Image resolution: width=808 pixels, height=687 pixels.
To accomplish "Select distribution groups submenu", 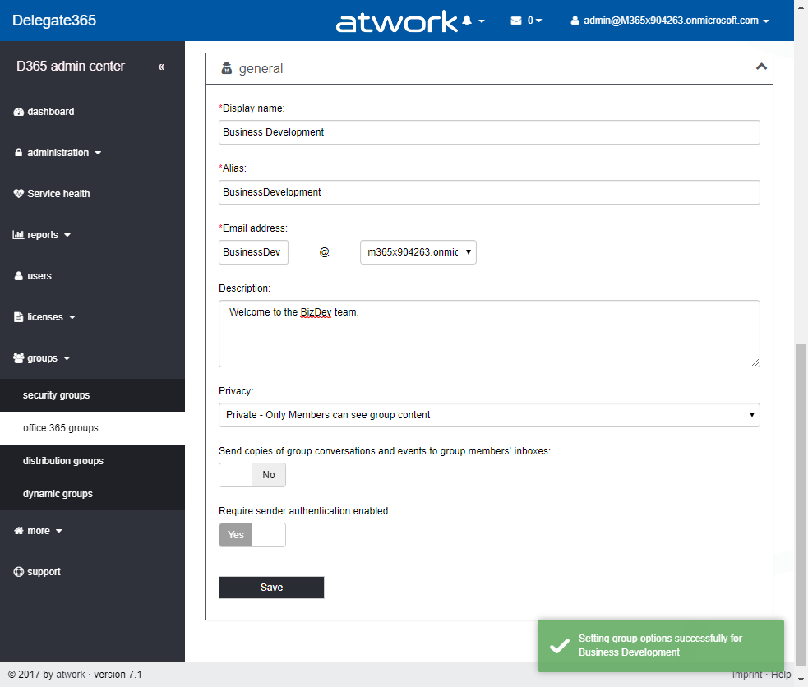I will (x=92, y=461).
